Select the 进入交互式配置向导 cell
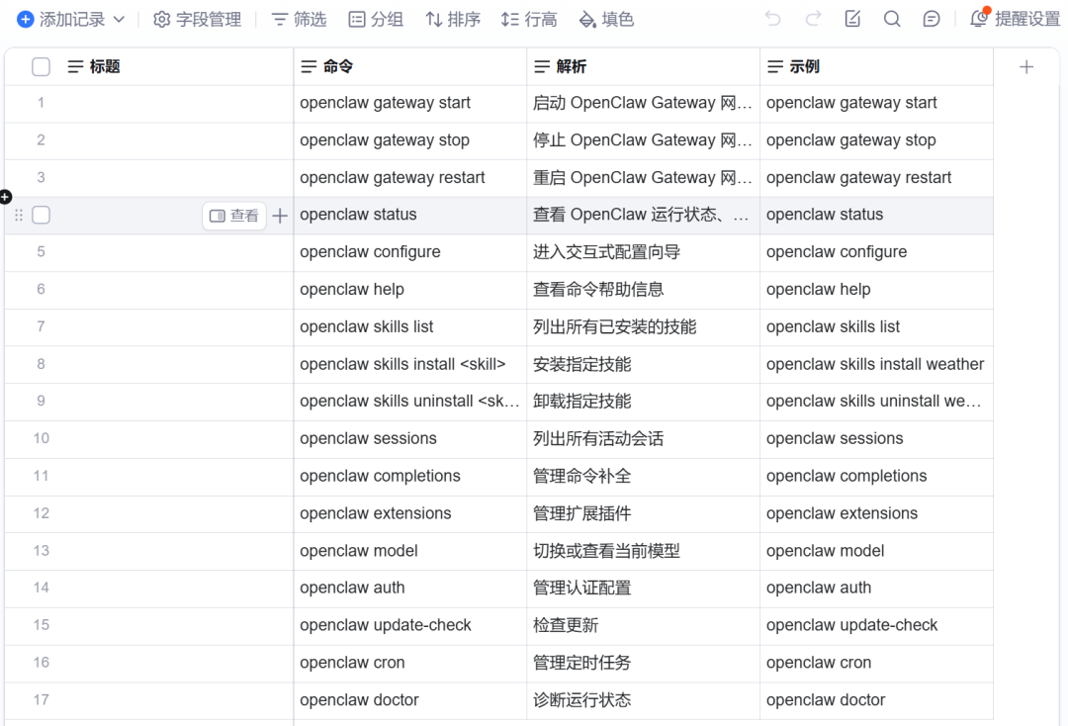 tap(643, 252)
